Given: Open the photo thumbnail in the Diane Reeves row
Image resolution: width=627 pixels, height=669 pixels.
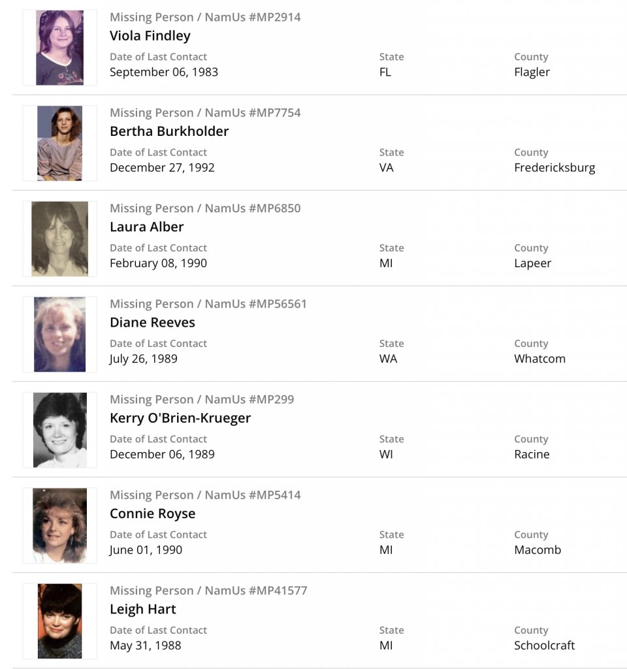Looking at the screenshot, I should [x=59, y=334].
